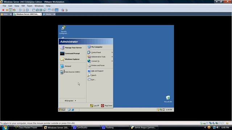Open the VM menu
This screenshot has width=232, height=130.
point(23,6)
